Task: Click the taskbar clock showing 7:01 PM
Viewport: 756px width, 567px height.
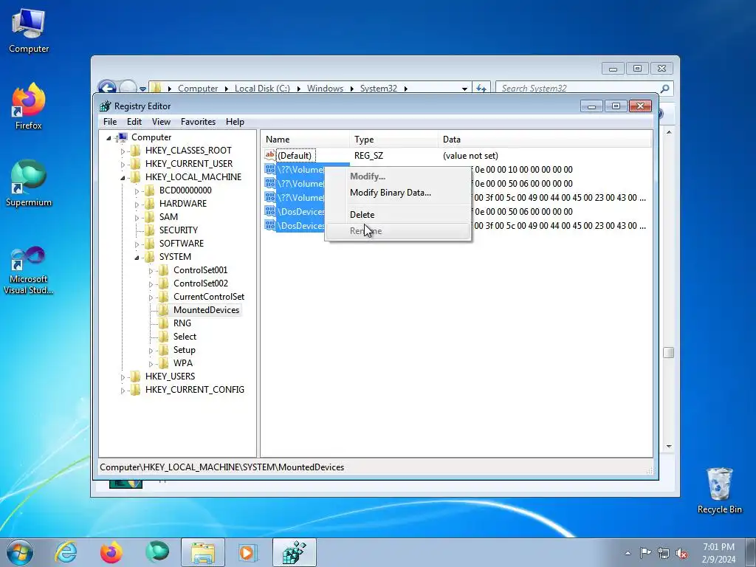Action: 719,553
